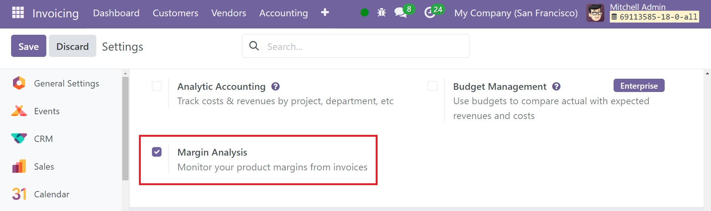Click the Analytic Accounting help question icon

tap(275, 86)
